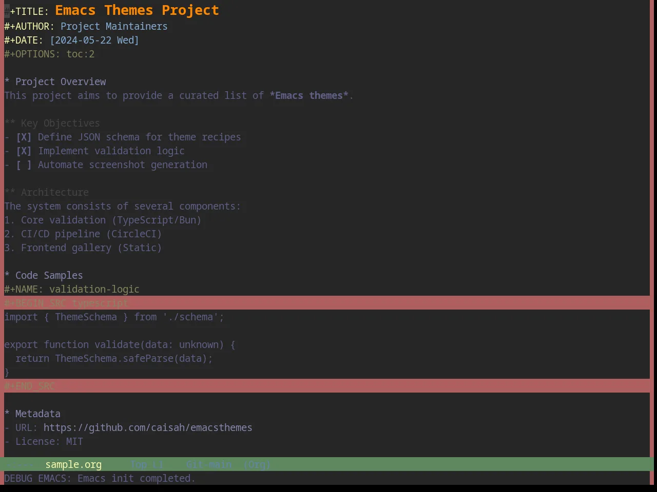
Task: Fold the BEGIN_SRC typescript block line
Action: [327, 303]
